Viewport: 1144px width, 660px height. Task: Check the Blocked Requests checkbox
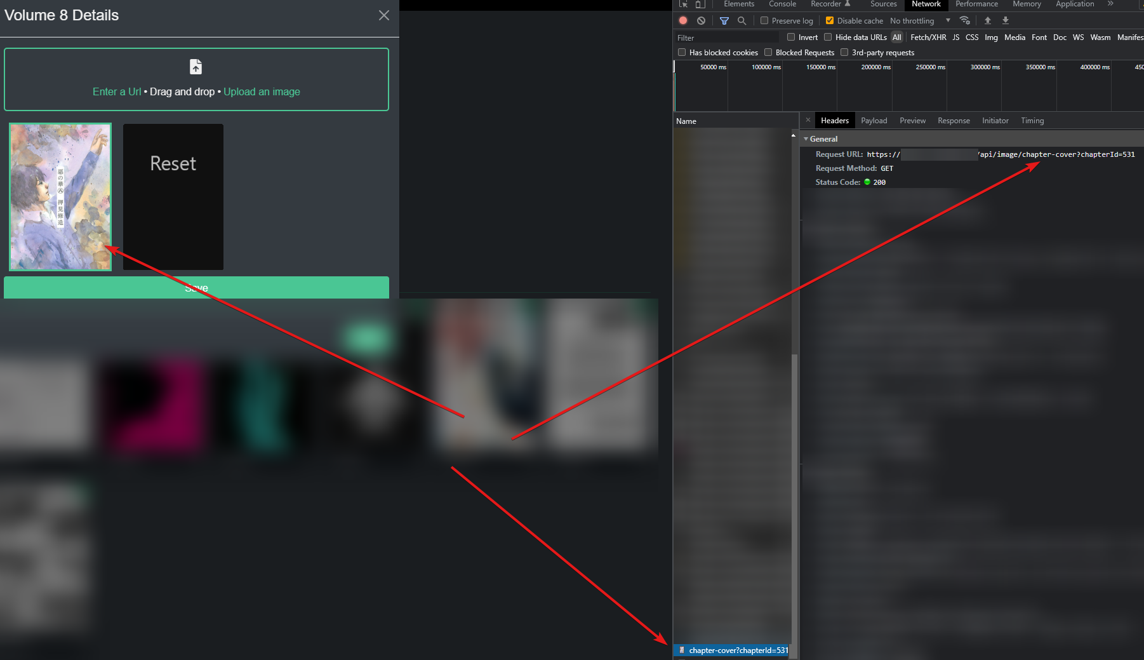click(768, 52)
